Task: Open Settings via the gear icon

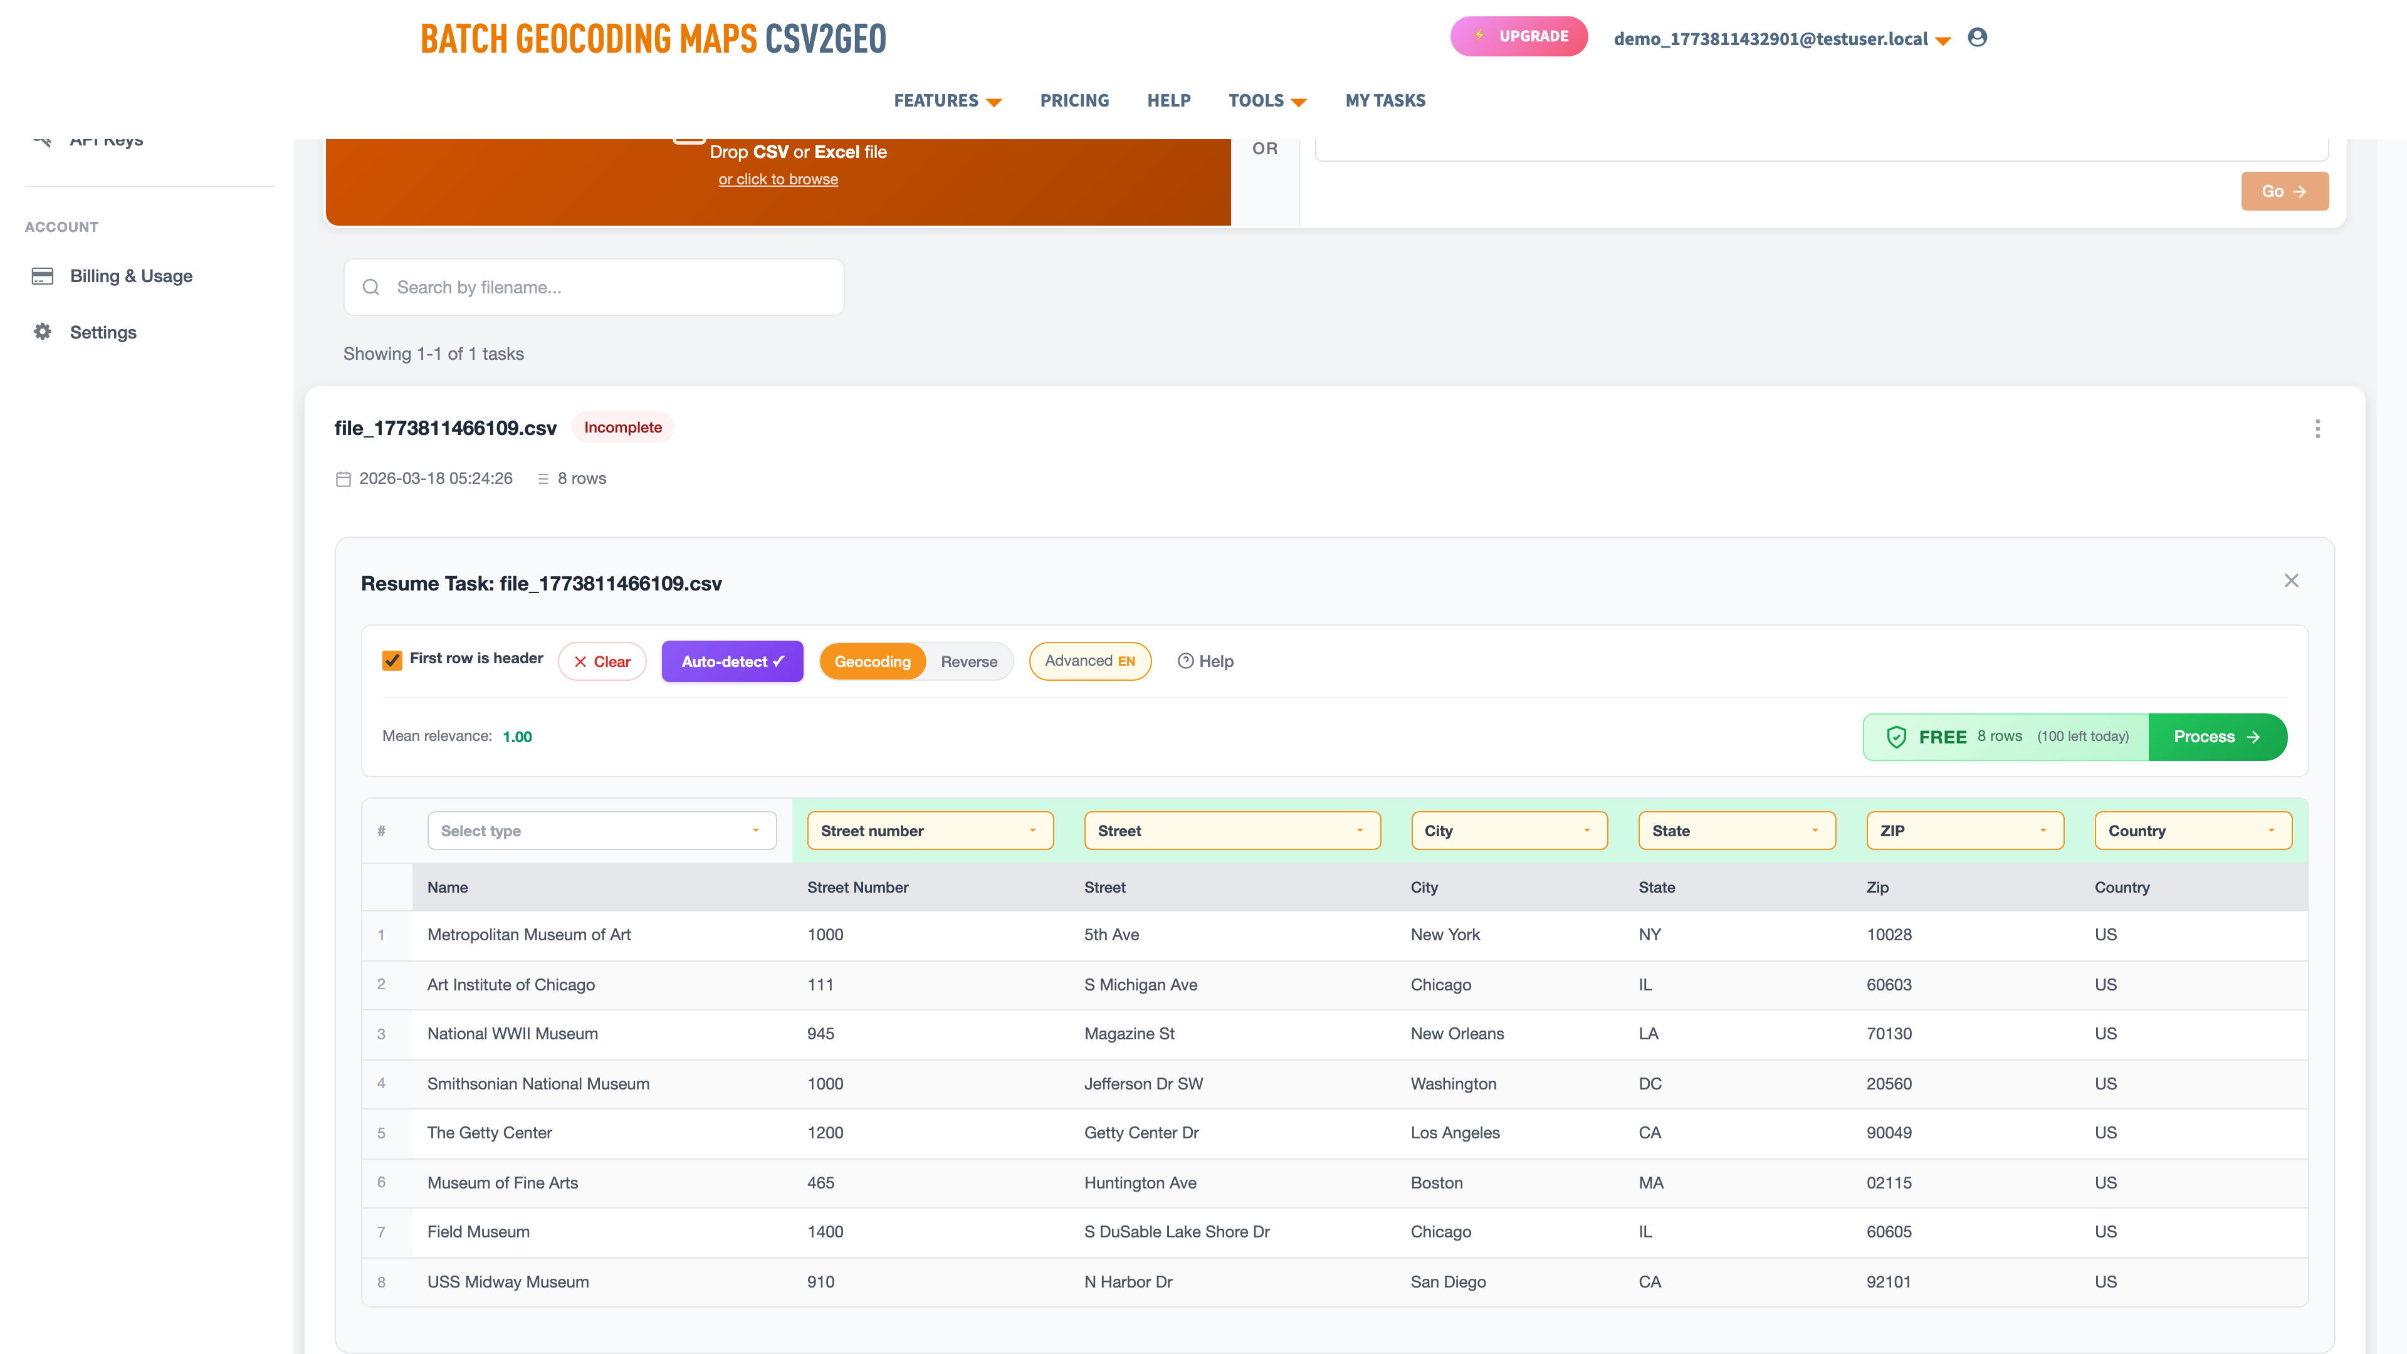Action: coord(42,332)
